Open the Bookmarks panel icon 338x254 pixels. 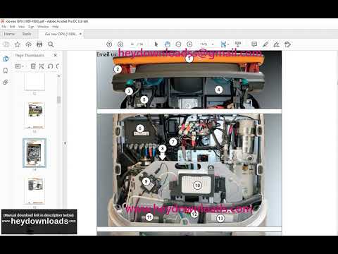pos(6,71)
